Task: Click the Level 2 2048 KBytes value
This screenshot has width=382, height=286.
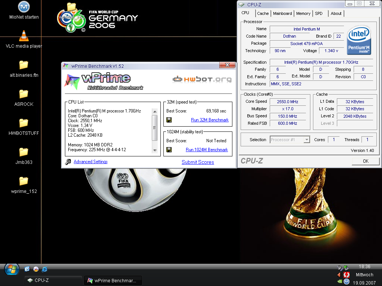Action: click(355, 116)
